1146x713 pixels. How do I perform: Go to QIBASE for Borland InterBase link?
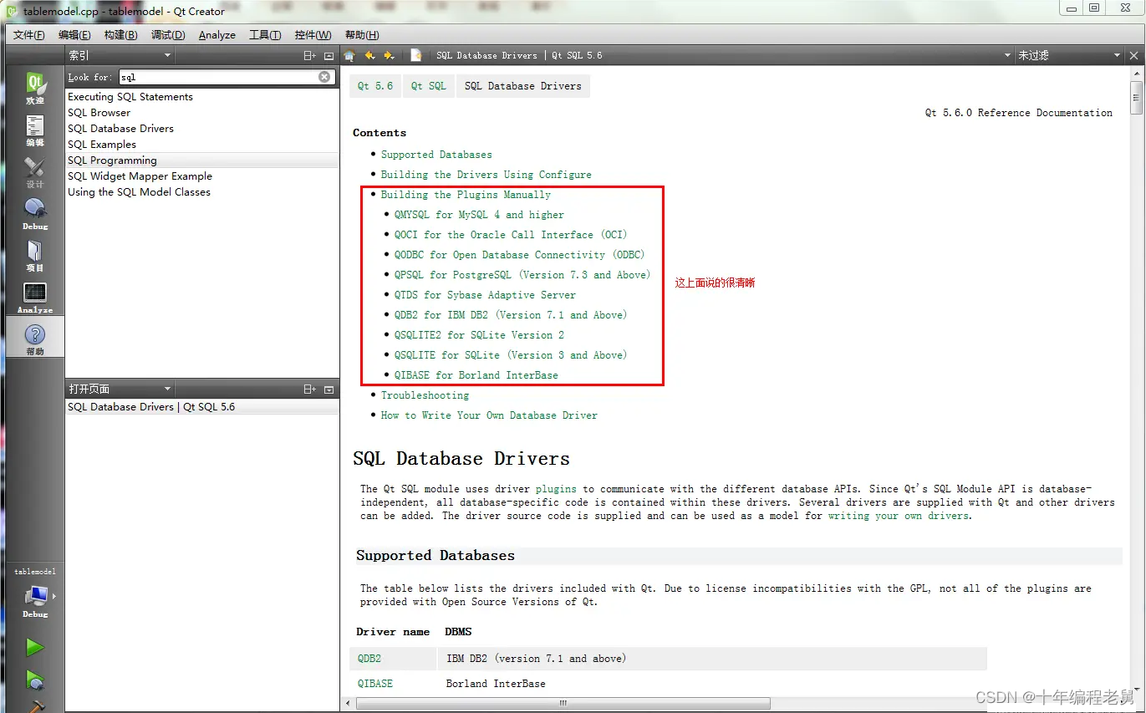(x=476, y=375)
